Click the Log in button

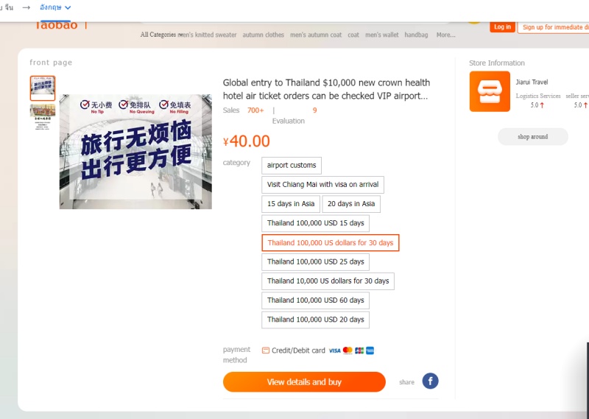click(x=502, y=27)
